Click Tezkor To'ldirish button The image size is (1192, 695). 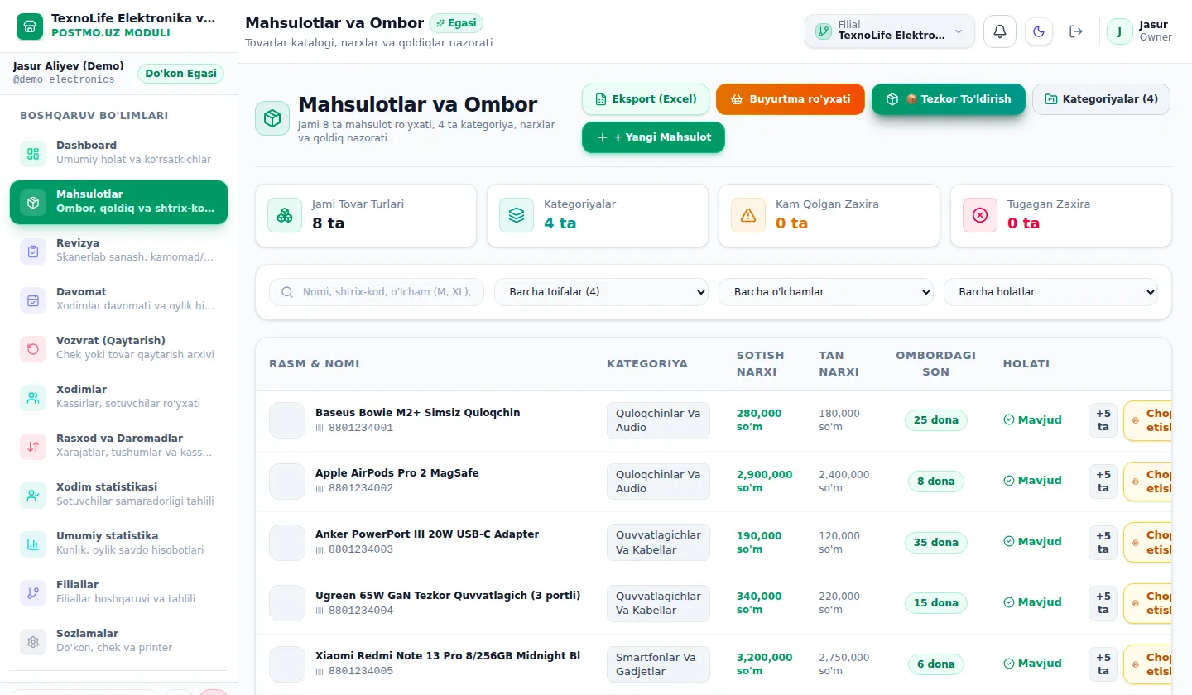[949, 99]
